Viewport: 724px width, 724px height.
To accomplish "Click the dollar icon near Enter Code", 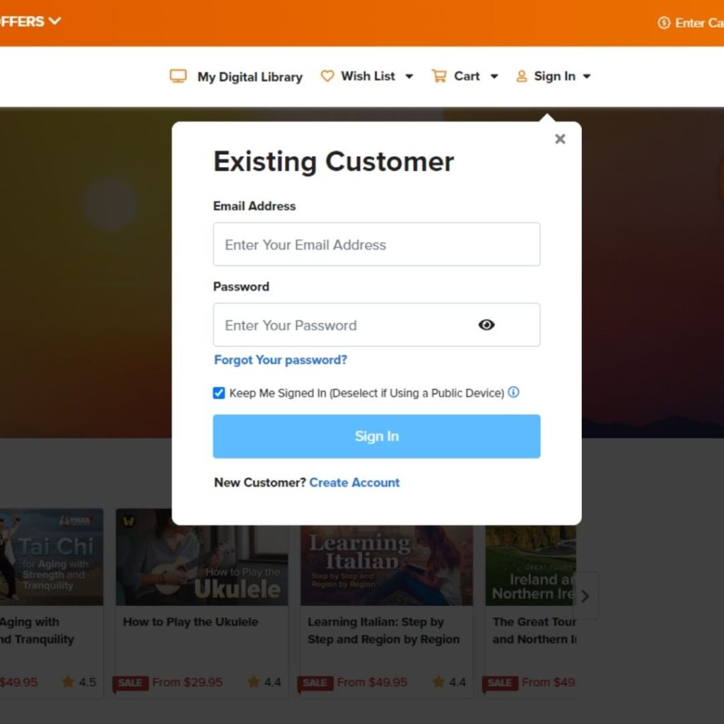I will (664, 23).
